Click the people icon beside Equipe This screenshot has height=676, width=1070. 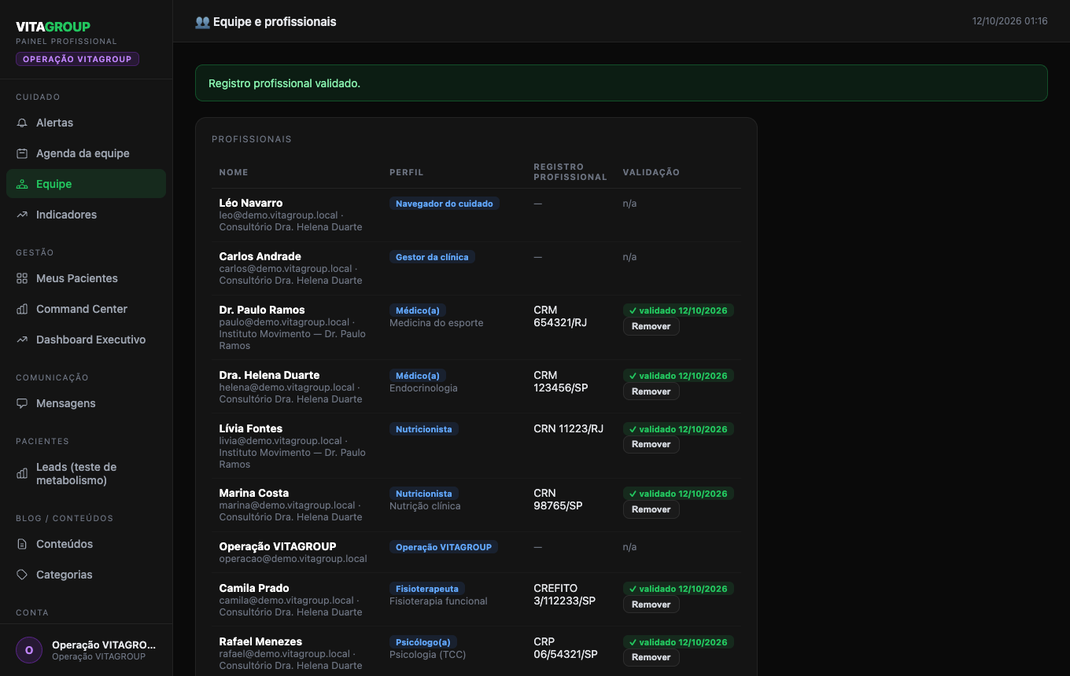[22, 184]
